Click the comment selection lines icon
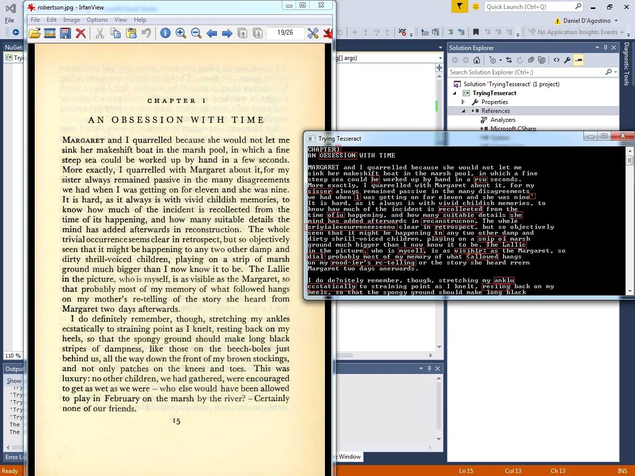 [450, 32]
